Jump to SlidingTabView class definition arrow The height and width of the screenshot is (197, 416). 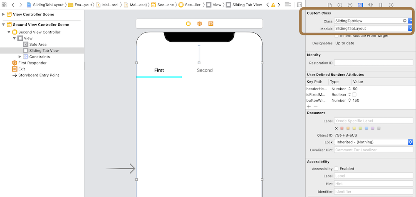pos(405,21)
